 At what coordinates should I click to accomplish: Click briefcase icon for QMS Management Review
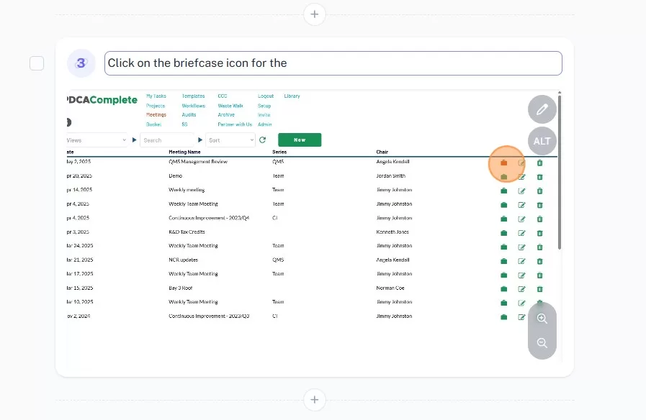(x=504, y=163)
